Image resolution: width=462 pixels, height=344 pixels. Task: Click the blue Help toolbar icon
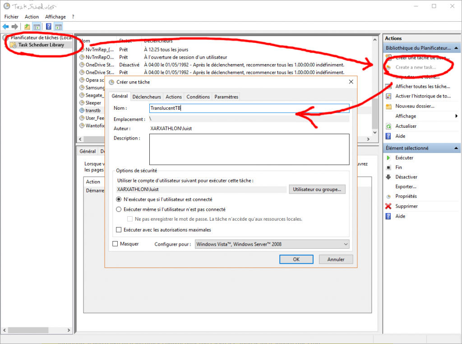49,27
